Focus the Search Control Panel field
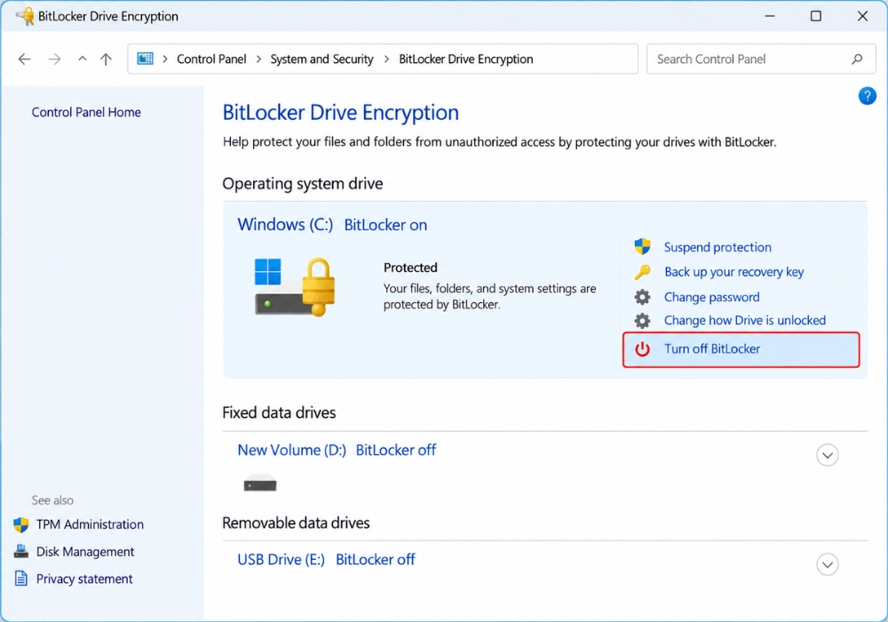The height and width of the screenshot is (622, 888). tap(761, 59)
